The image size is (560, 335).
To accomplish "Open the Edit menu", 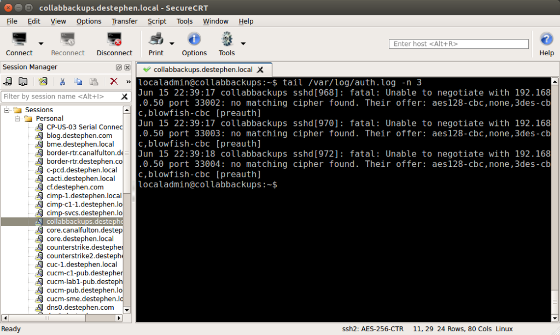I will pos(34,21).
